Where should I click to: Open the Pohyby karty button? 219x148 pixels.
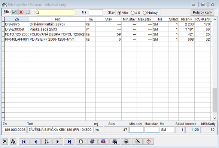tap(202, 13)
